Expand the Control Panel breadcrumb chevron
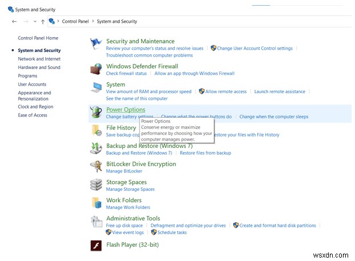 [x=59, y=22]
